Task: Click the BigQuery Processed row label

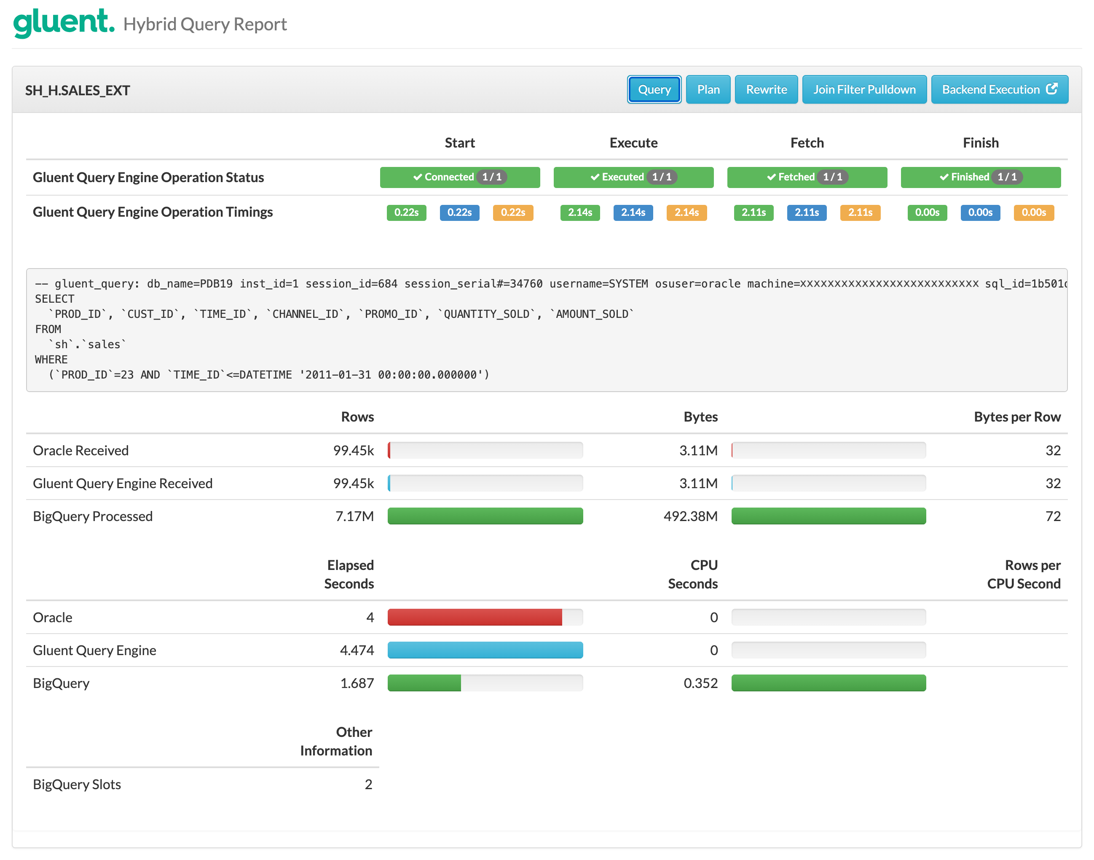Action: pyautogui.click(x=93, y=516)
